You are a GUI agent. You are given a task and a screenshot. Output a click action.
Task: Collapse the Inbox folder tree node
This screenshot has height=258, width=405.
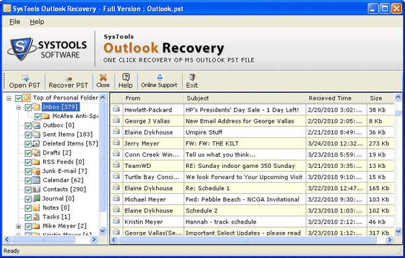(19, 107)
